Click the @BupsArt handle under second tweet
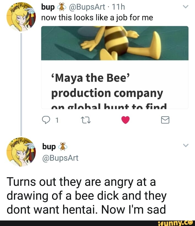Screen dimensions: 195x226 pyautogui.click(x=60, y=158)
